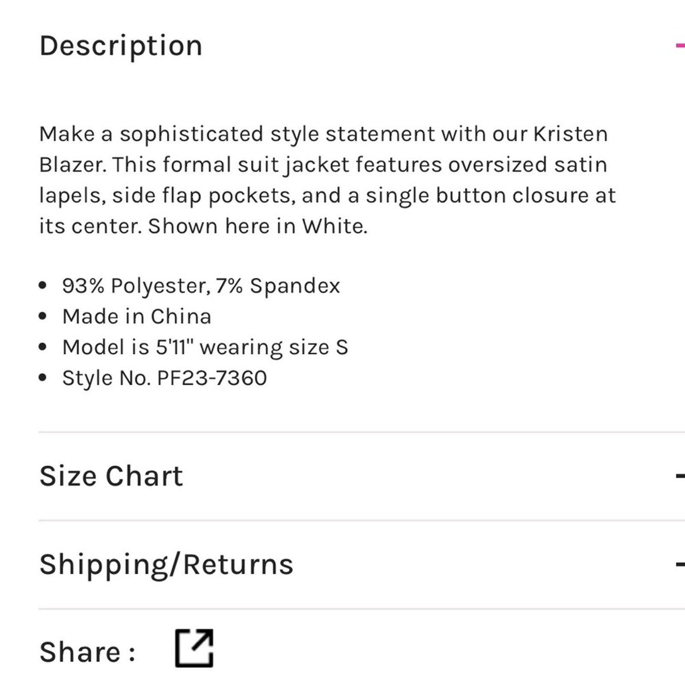Click the bullet dot before 93% Polyester
The width and height of the screenshot is (685, 685).
(42, 286)
